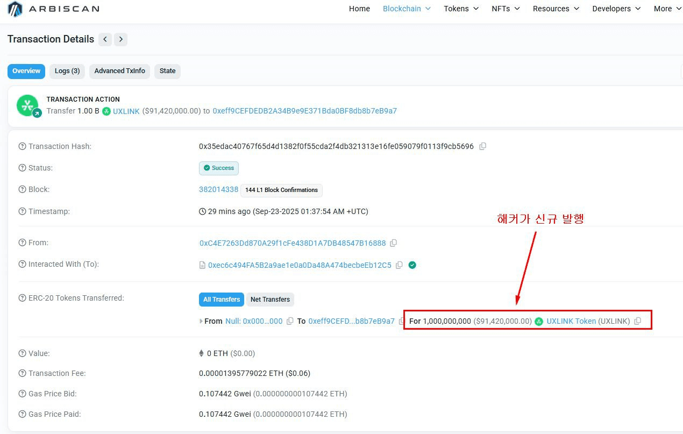Open the Resources dropdown menu

pos(556,9)
